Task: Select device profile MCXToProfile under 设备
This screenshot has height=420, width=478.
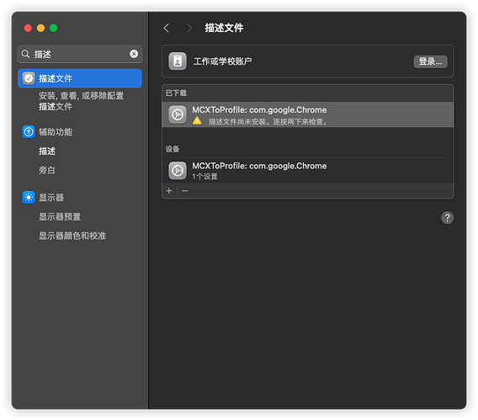Action: [308, 171]
